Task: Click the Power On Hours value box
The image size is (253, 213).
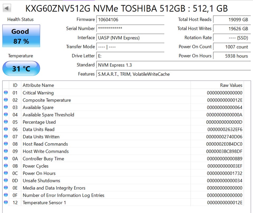Action: click(232, 56)
